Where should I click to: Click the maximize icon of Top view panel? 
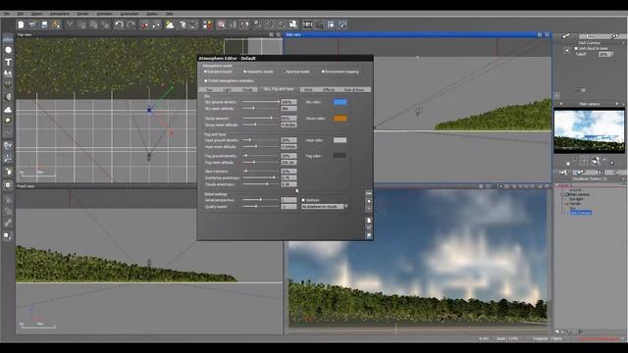tap(279, 35)
